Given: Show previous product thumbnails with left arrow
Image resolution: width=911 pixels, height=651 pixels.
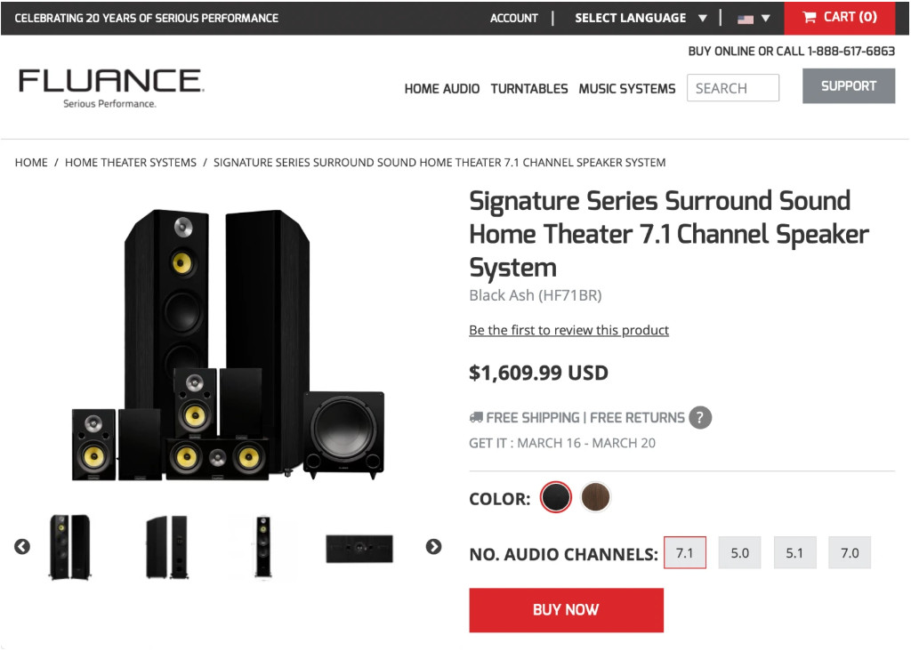Looking at the screenshot, I should 22,547.
